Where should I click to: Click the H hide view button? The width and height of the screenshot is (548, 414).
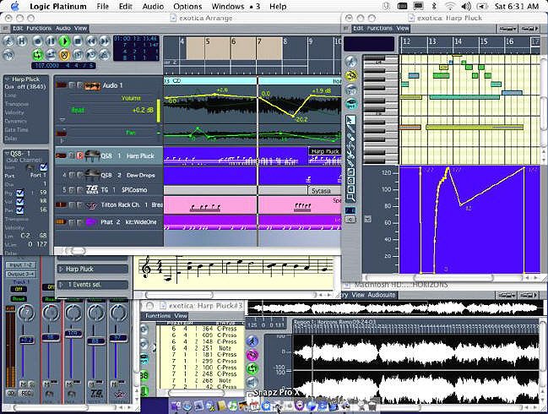coord(22,41)
